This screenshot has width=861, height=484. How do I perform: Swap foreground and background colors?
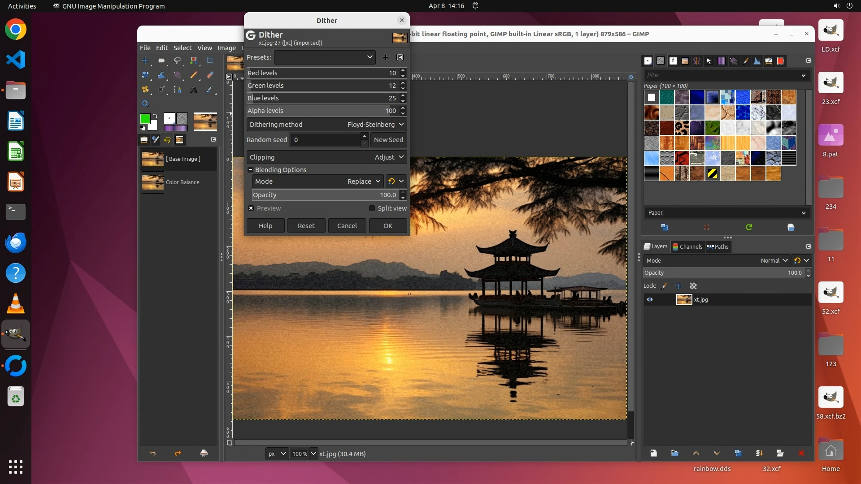pyautogui.click(x=155, y=116)
